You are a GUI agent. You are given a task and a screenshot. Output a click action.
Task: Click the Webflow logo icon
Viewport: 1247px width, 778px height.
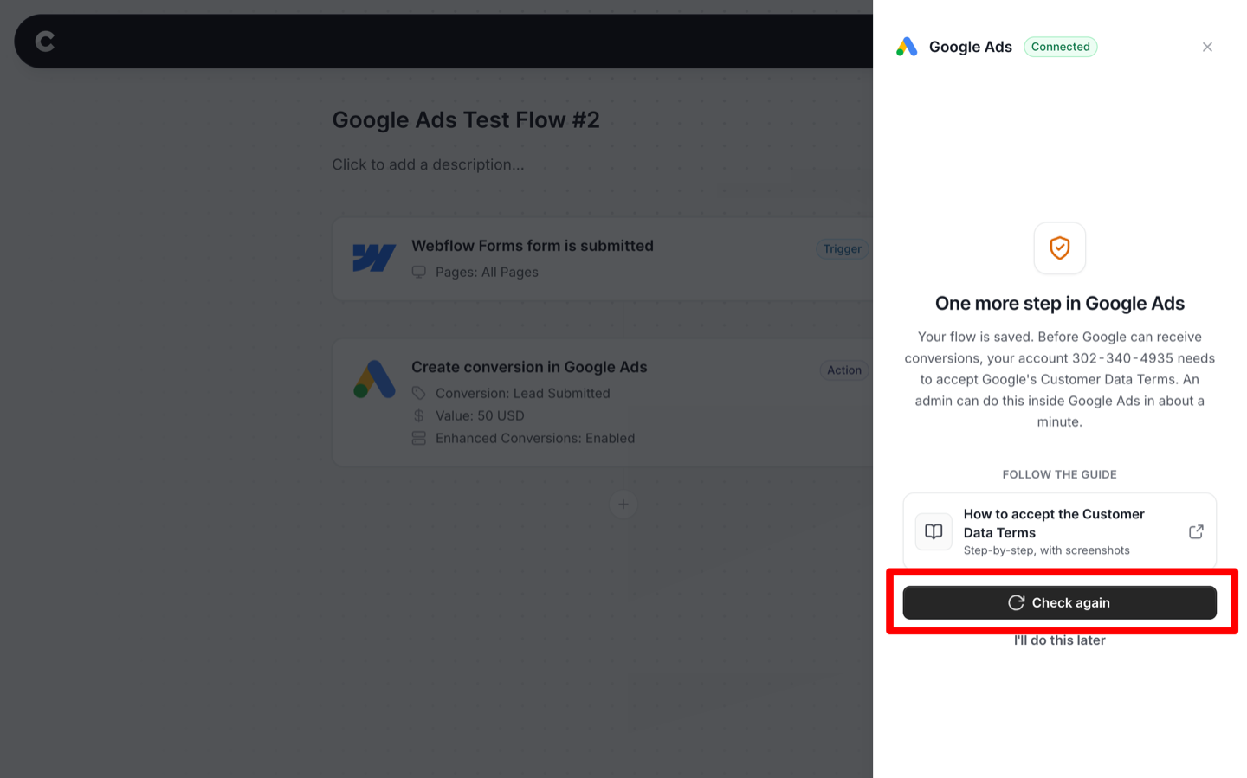[x=374, y=258]
